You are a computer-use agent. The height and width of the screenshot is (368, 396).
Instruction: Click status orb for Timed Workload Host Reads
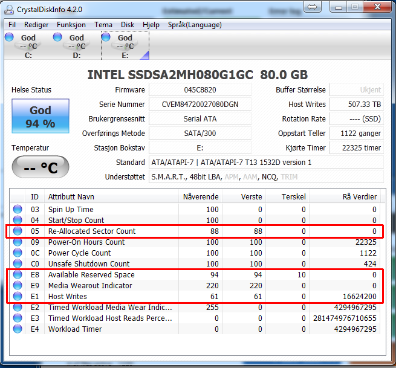point(18,318)
